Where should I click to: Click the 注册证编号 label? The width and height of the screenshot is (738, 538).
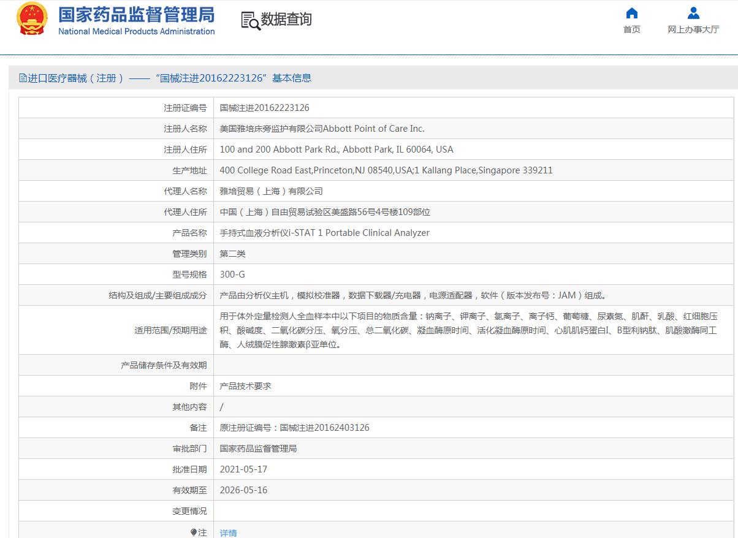coord(185,108)
